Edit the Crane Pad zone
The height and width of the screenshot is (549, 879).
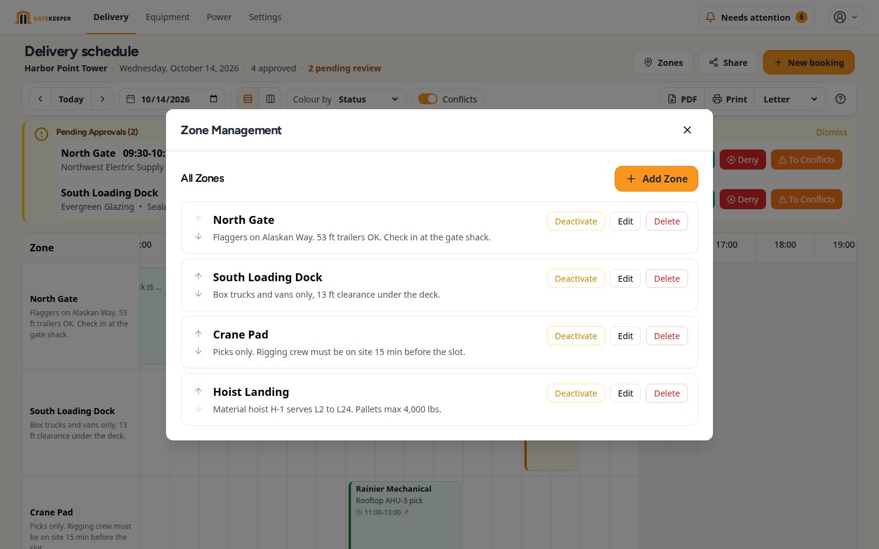[x=625, y=336]
